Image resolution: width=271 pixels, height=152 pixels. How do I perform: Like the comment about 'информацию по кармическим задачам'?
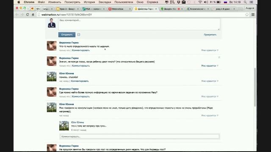tap(210, 97)
